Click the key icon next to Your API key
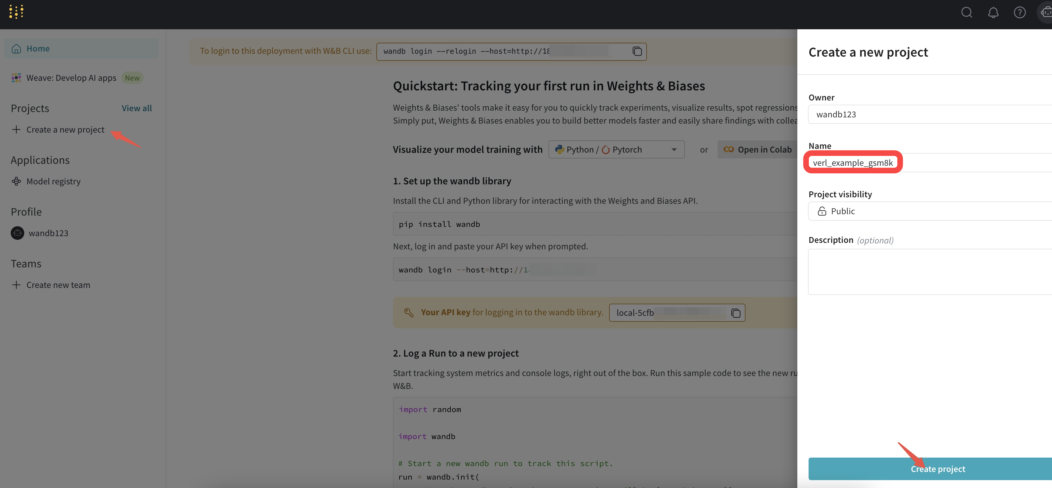Screen dimensions: 1052x488 click(x=409, y=313)
